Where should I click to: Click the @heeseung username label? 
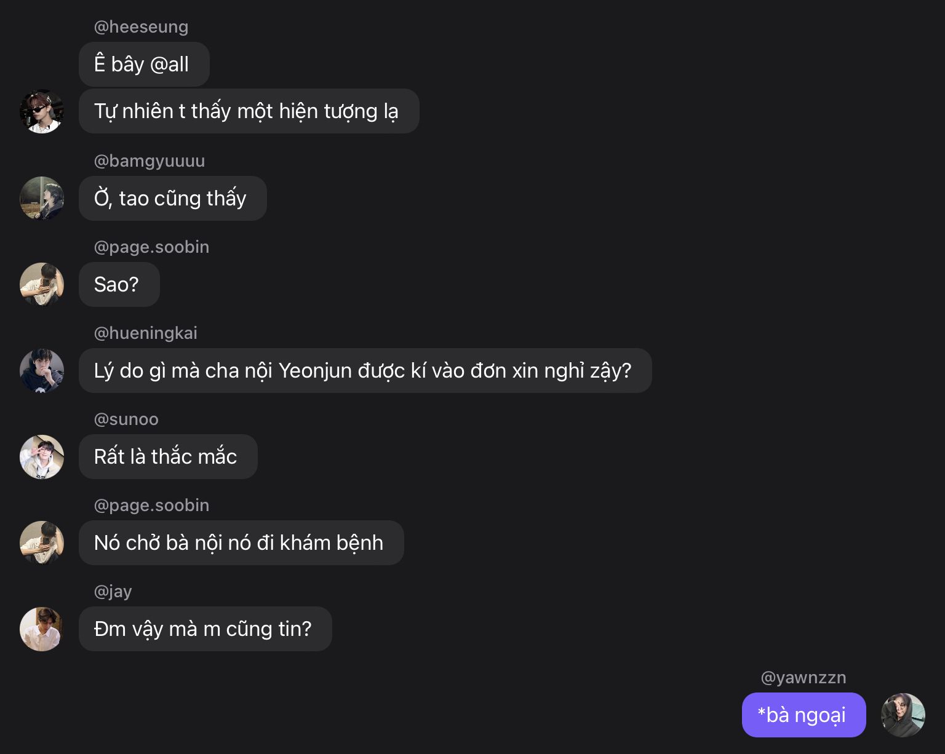click(x=141, y=27)
